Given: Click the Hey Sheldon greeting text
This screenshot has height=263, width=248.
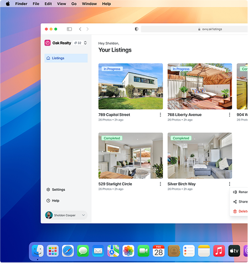Looking at the screenshot, I should coord(108,43).
